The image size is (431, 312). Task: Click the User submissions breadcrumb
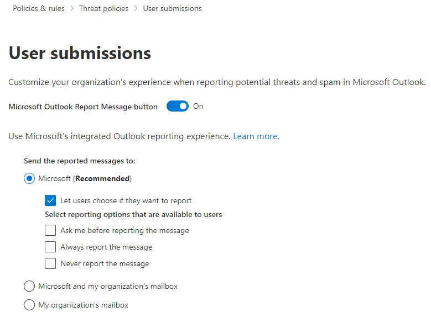click(x=173, y=8)
